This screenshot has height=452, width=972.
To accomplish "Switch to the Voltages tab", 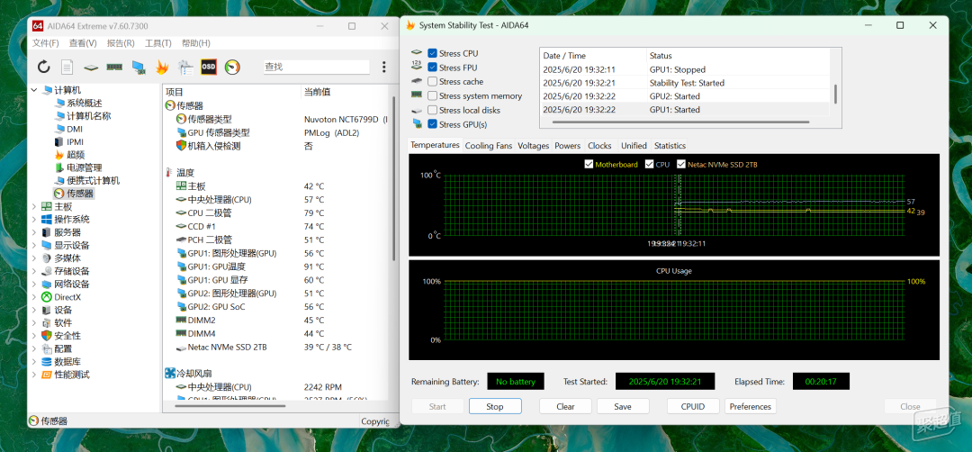I will (x=533, y=146).
